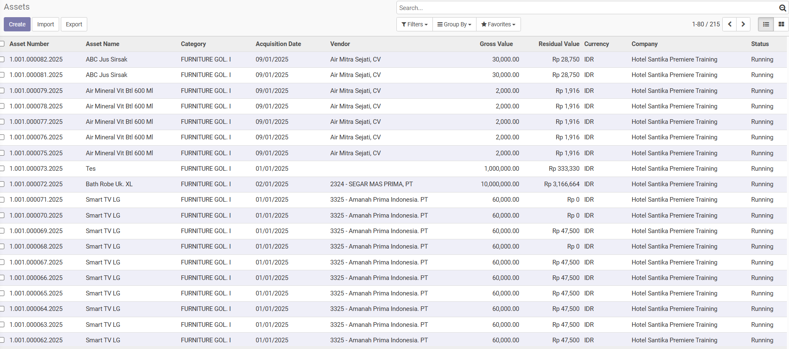The height and width of the screenshot is (349, 789).
Task: Switch to list view
Action: (x=766, y=24)
